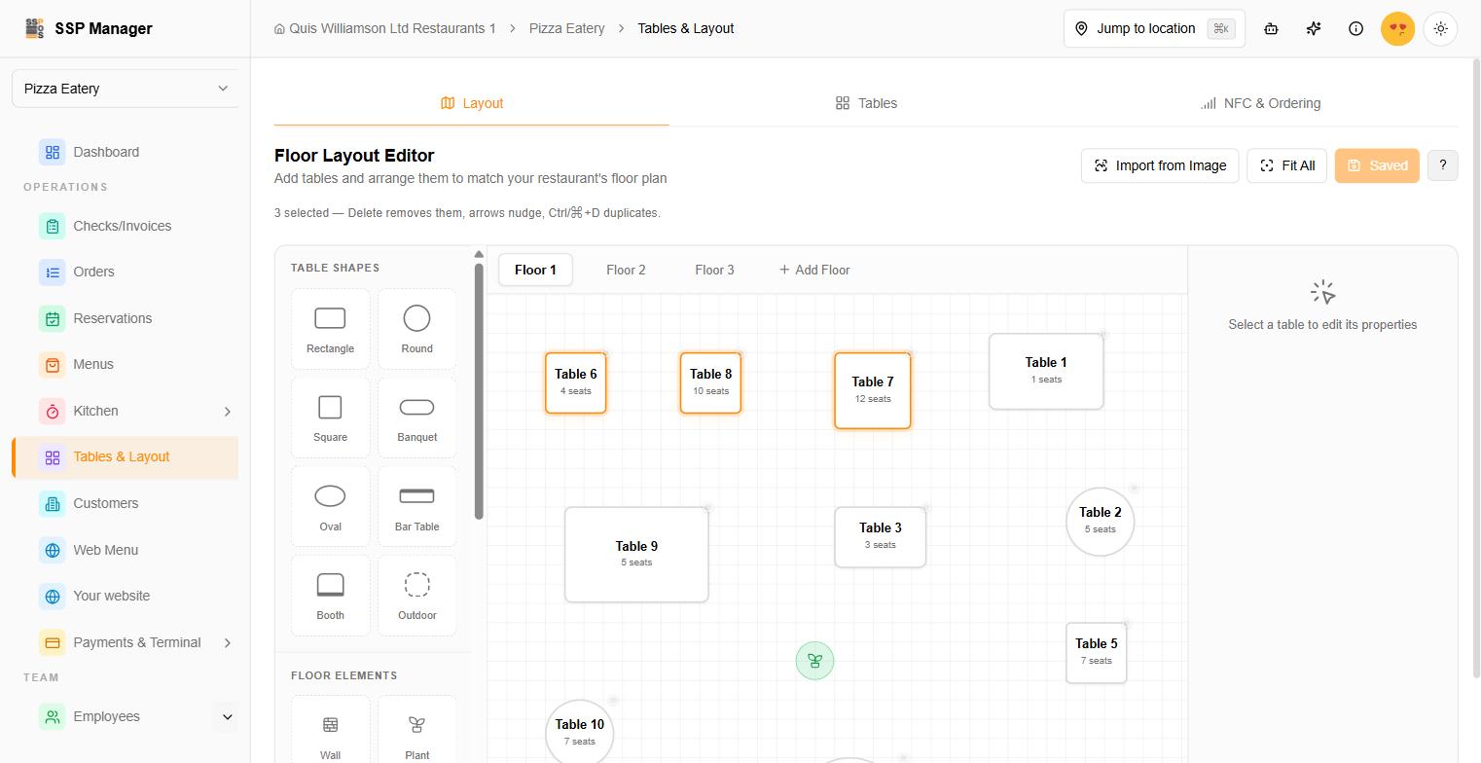
Task: Collapse the Employees section chevron
Action: pos(228,716)
